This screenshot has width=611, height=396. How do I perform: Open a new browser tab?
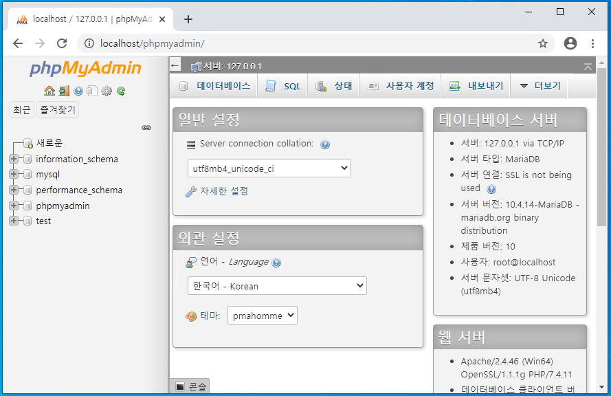(x=188, y=19)
